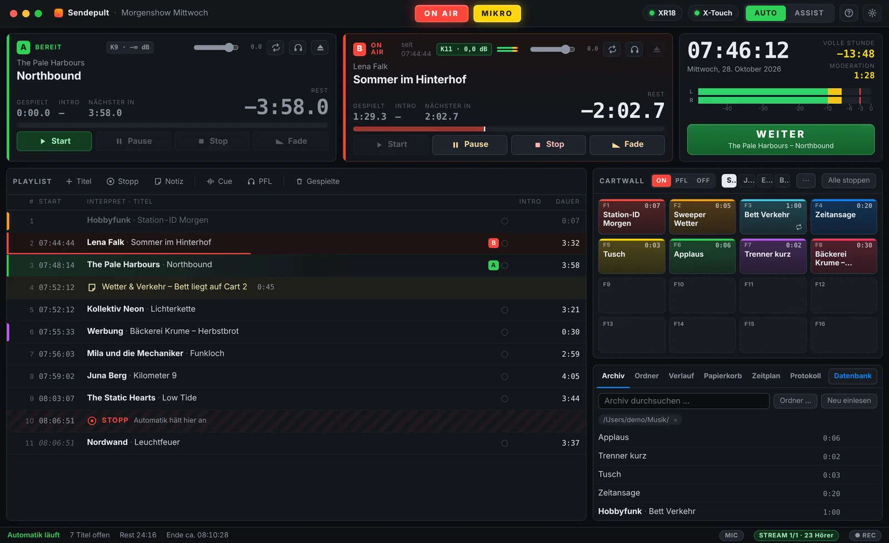Screen dimensions: 889x543
Task: Remove Gespielte tracks from playlist
Action: point(318,182)
